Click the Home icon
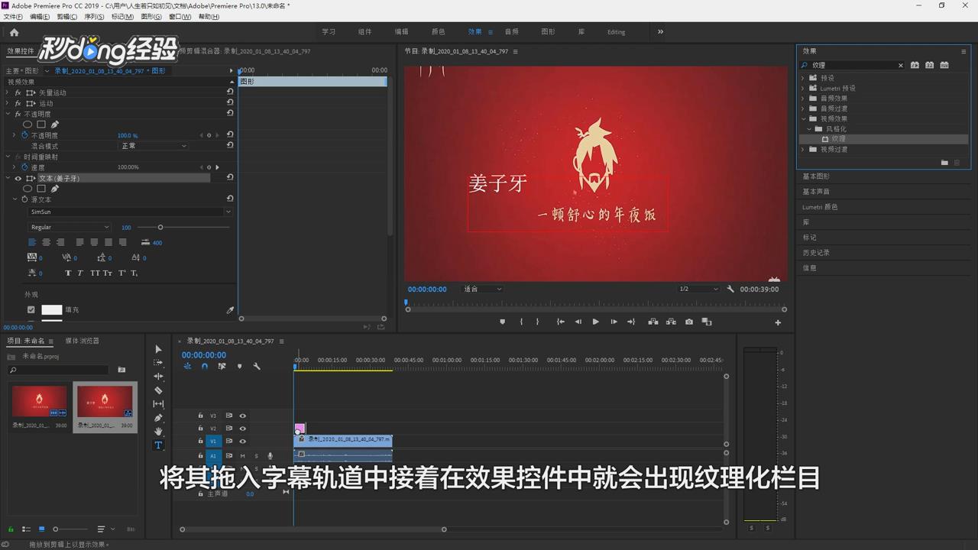This screenshot has width=978, height=550. [x=14, y=32]
